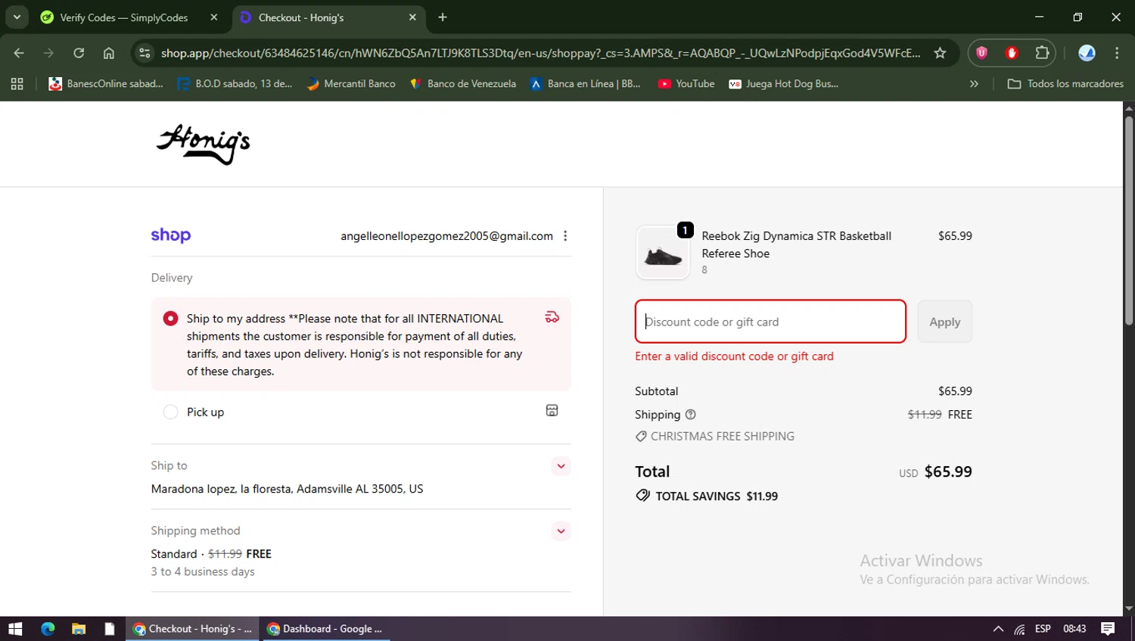Viewport: 1135px width, 641px height.
Task: Select Ship to my address option
Action: (170, 319)
